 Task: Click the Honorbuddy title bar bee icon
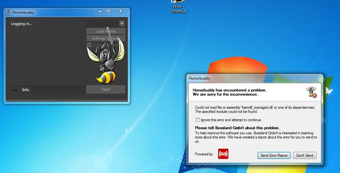(x=8, y=12)
